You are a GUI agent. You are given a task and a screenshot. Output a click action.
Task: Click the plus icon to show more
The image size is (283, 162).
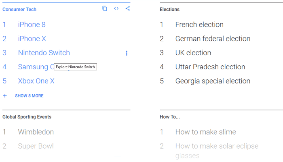click(5, 96)
